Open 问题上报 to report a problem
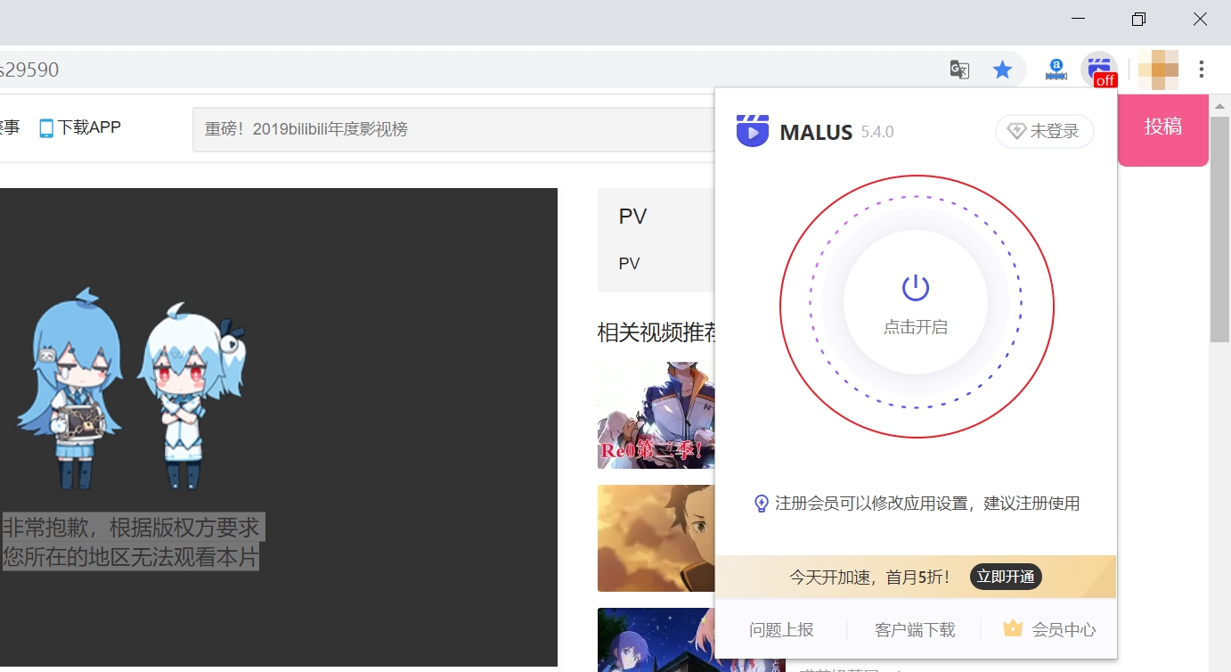 781,629
